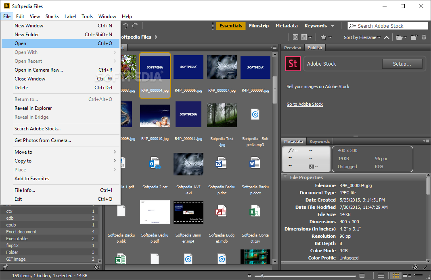Collapse the File Properties section triangle
The height and width of the screenshot is (280, 431).
coord(285,177)
